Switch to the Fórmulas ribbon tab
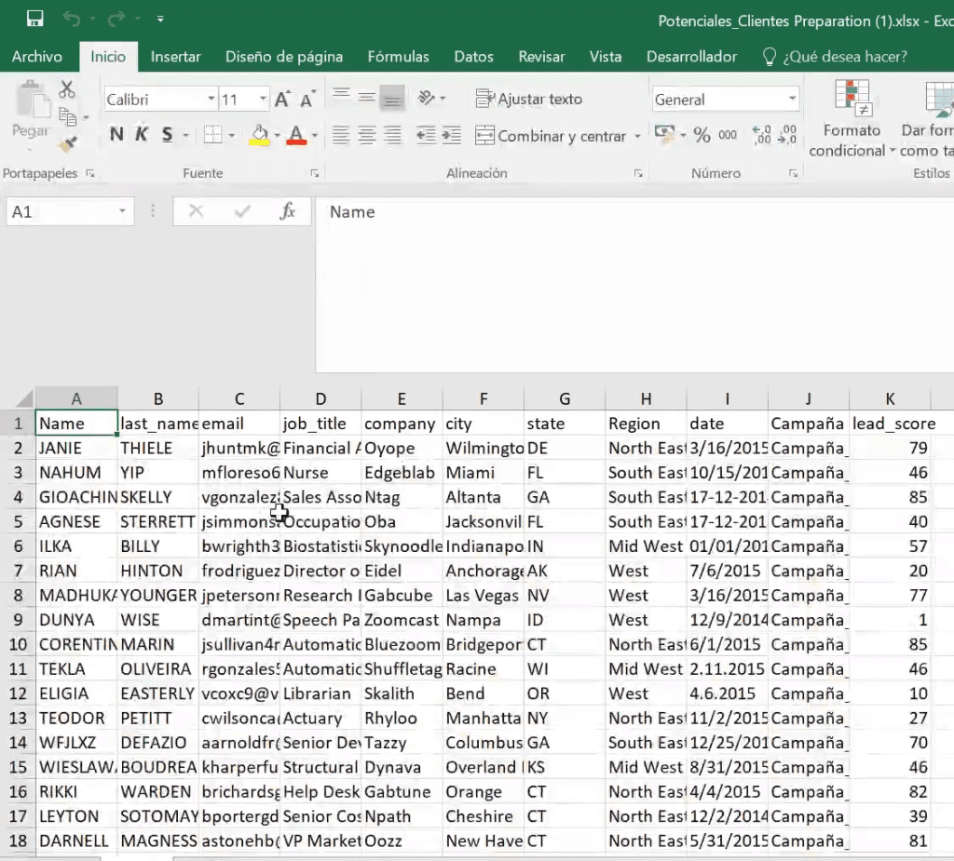The height and width of the screenshot is (861, 954). 398,57
